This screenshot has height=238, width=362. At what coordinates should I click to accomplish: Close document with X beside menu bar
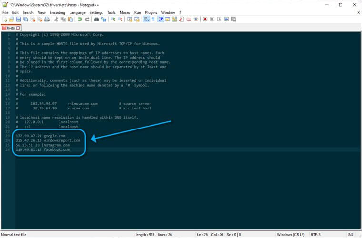pos(359,13)
